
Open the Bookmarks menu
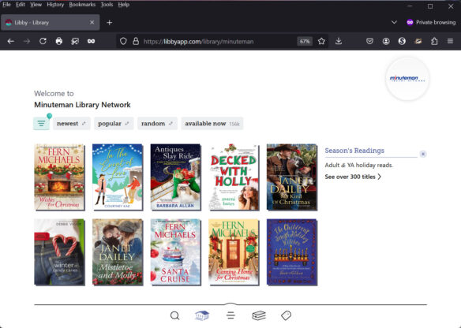pyautogui.click(x=82, y=5)
